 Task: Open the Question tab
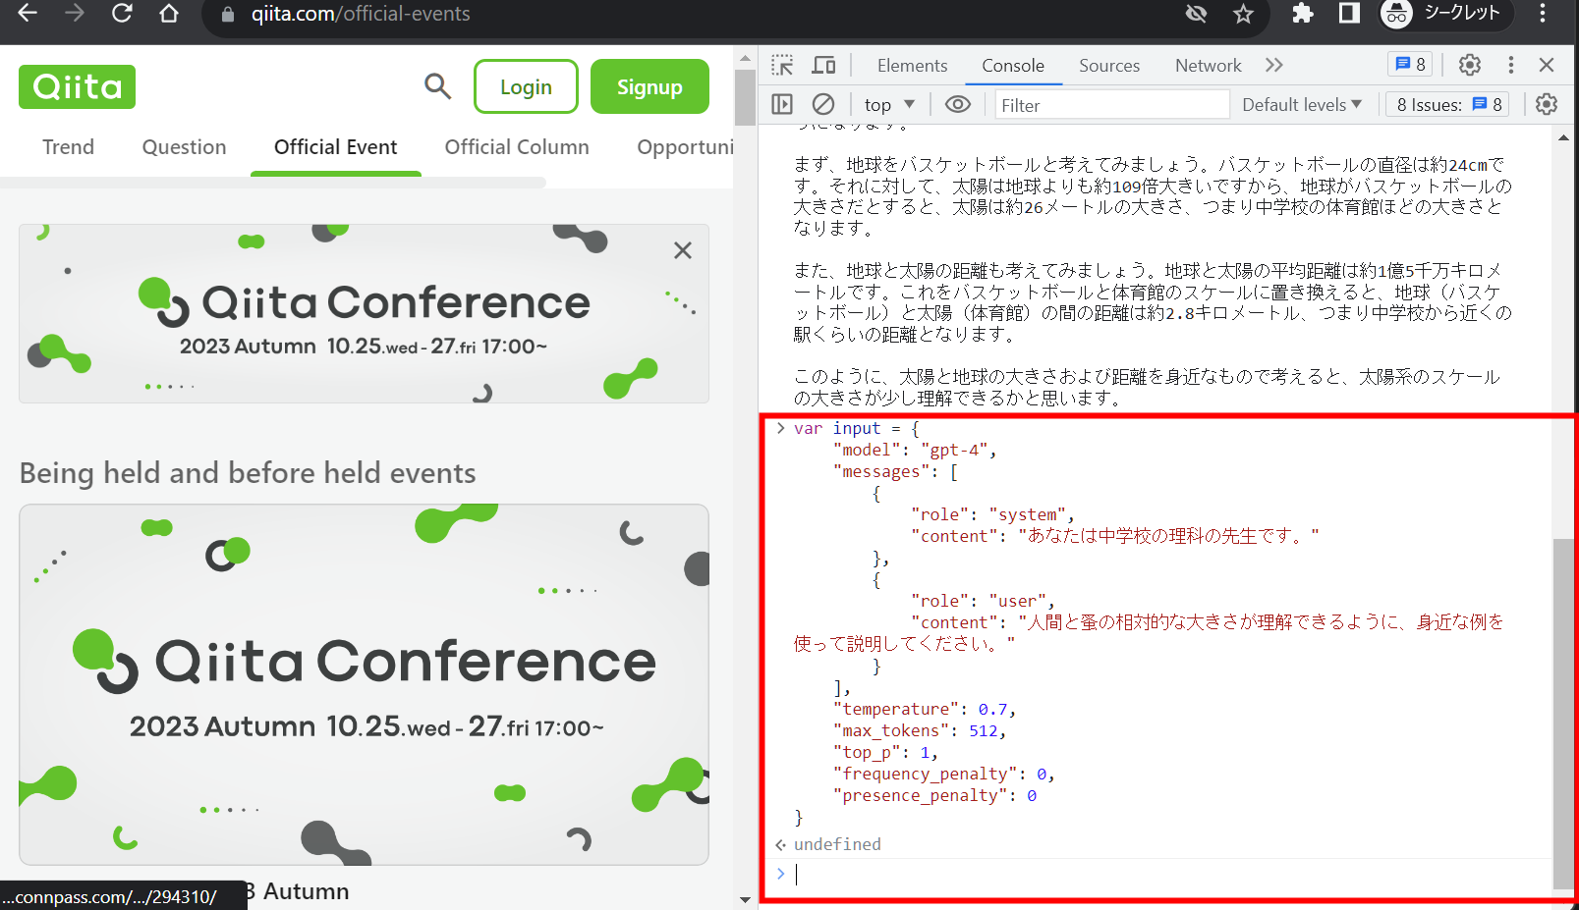184,147
